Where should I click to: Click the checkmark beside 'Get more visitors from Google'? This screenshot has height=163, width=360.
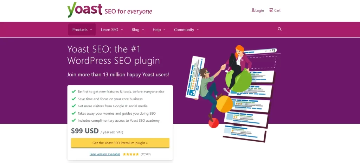tap(73, 106)
